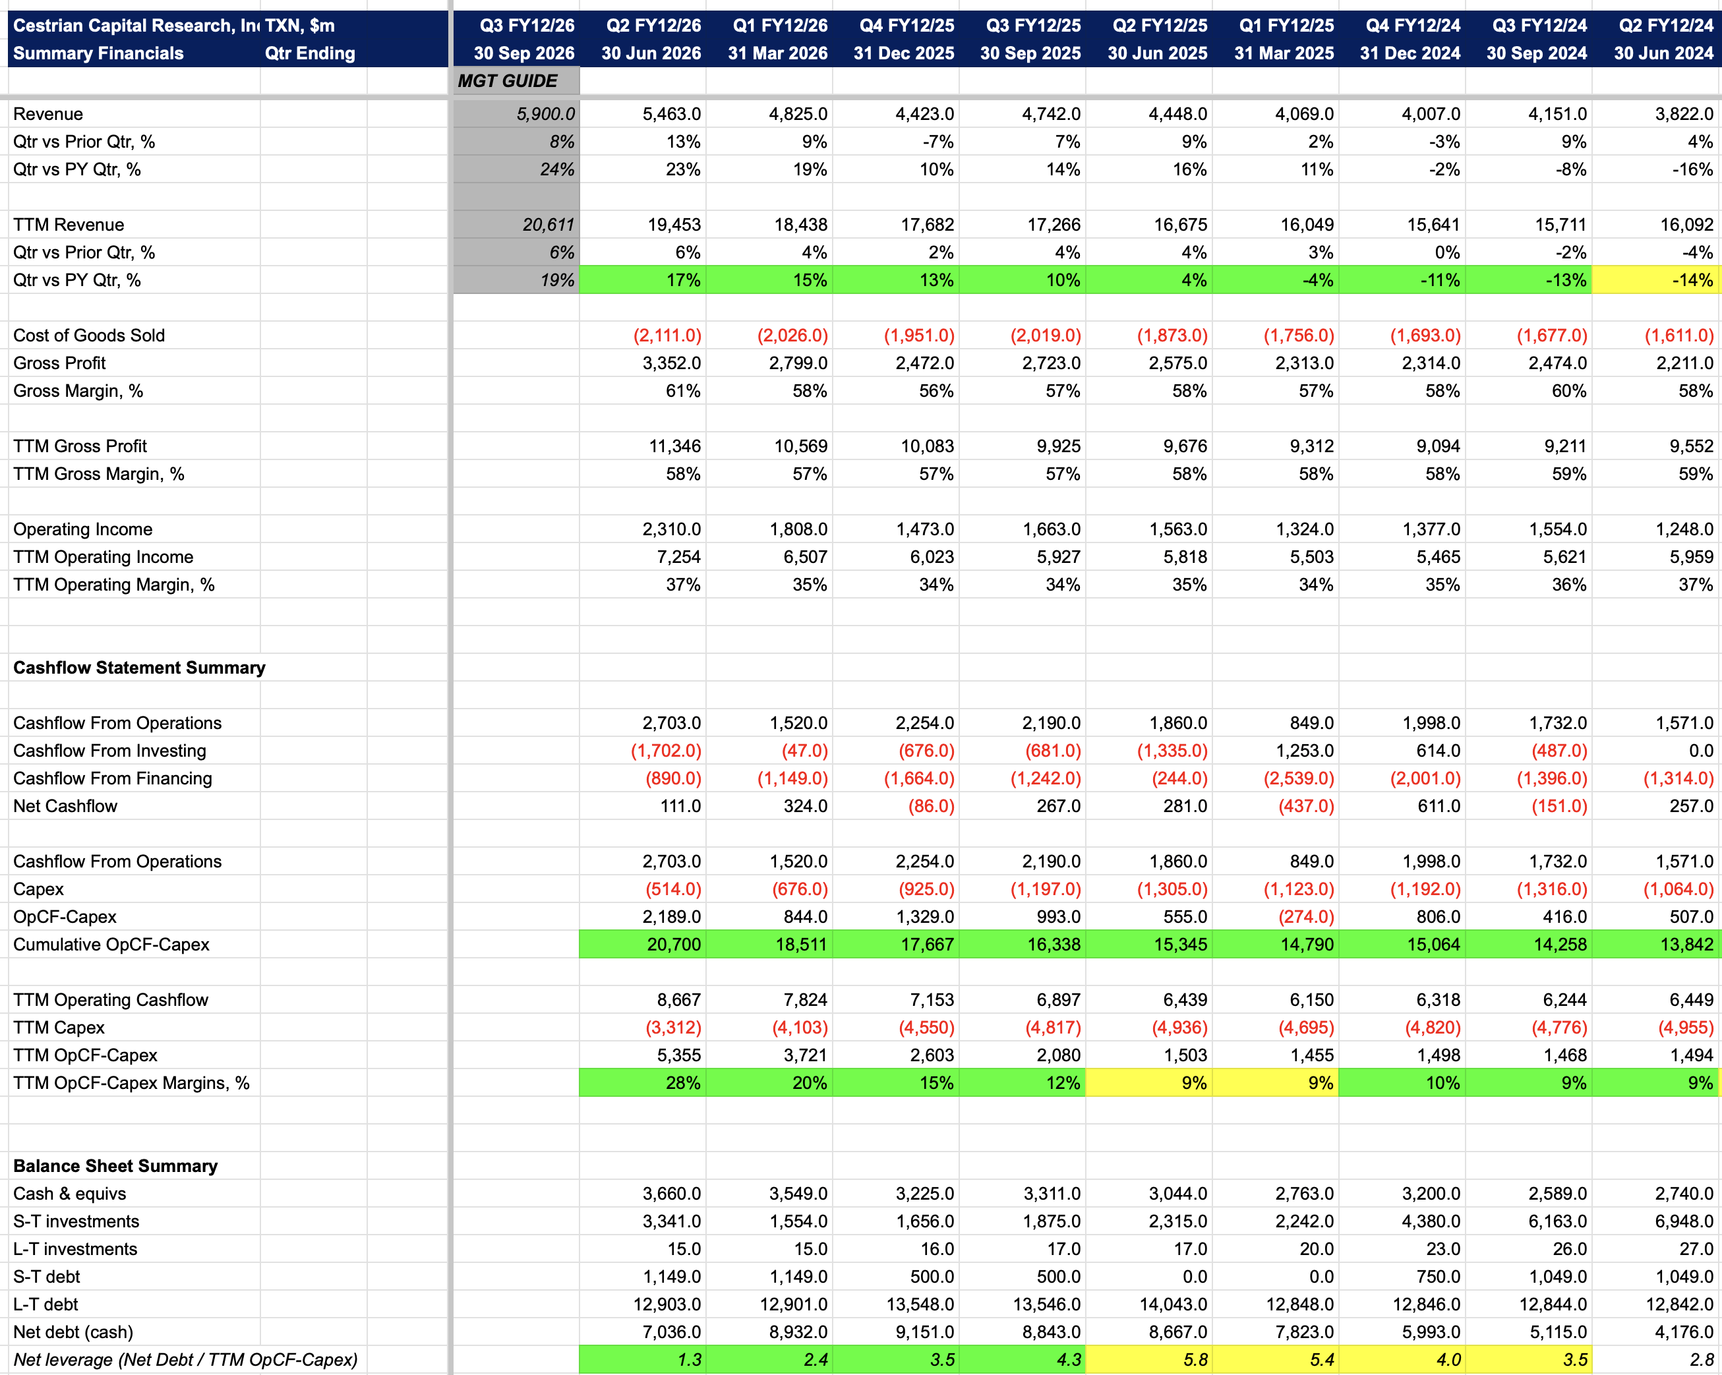Select the MGT GUIDE header cell
This screenshot has height=1375, width=1722.
coord(516,80)
